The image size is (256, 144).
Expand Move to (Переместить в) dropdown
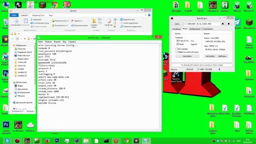pos(68,21)
